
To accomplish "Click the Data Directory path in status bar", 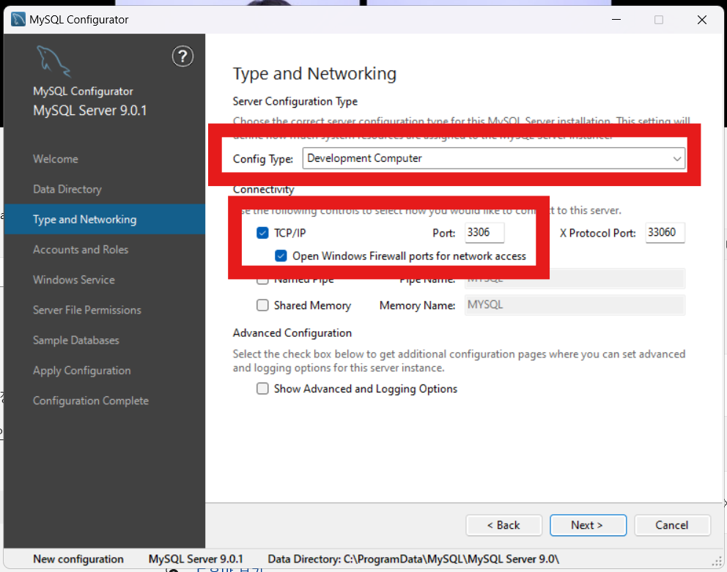I will [x=413, y=559].
